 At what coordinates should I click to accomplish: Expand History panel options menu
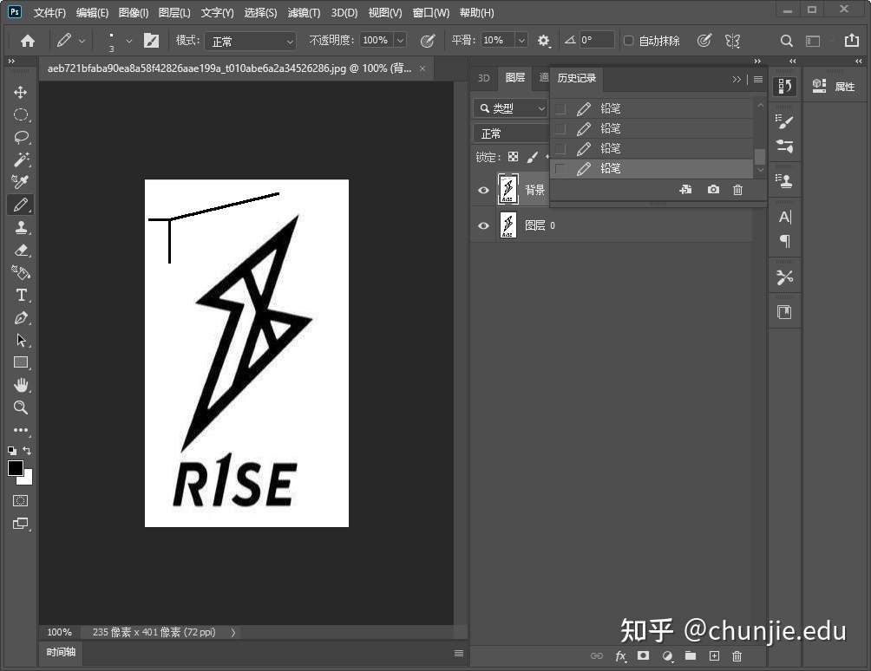point(757,80)
